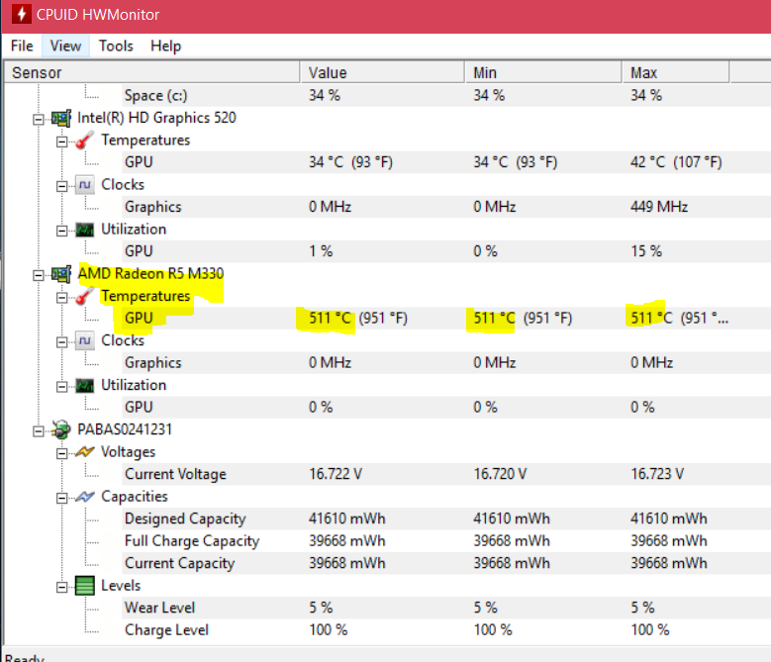This screenshot has height=662, width=771.
Task: Collapse AMD Radeon Temperatures group
Action: (x=62, y=297)
